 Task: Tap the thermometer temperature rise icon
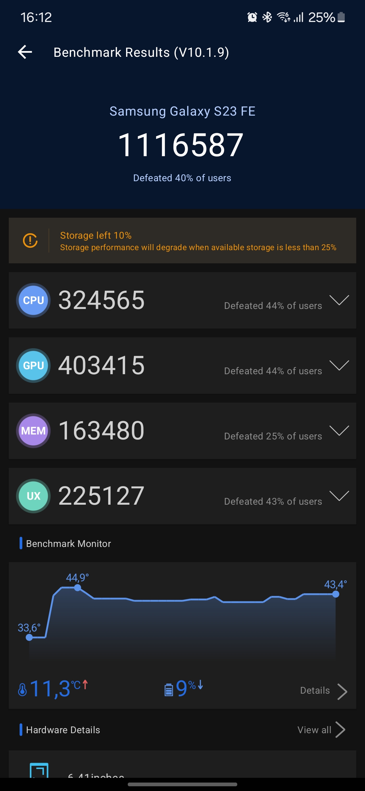pos(22,690)
